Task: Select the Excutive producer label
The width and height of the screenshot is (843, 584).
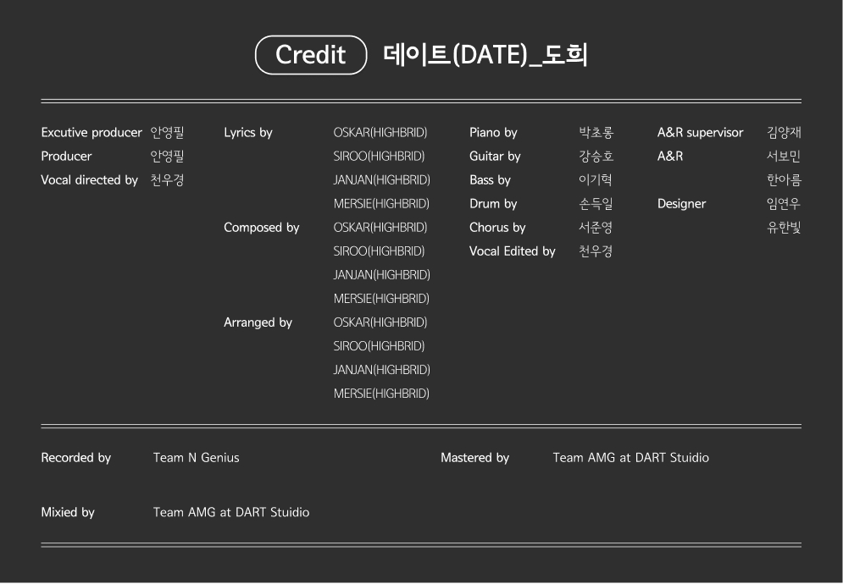Action: point(92,133)
